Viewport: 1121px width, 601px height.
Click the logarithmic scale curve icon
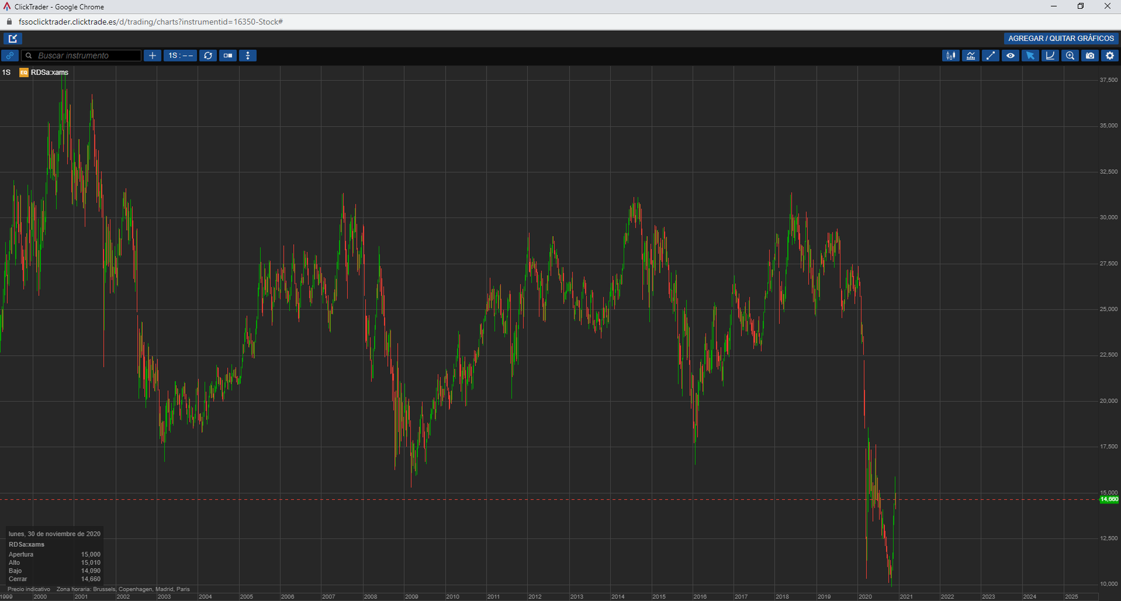(1050, 56)
